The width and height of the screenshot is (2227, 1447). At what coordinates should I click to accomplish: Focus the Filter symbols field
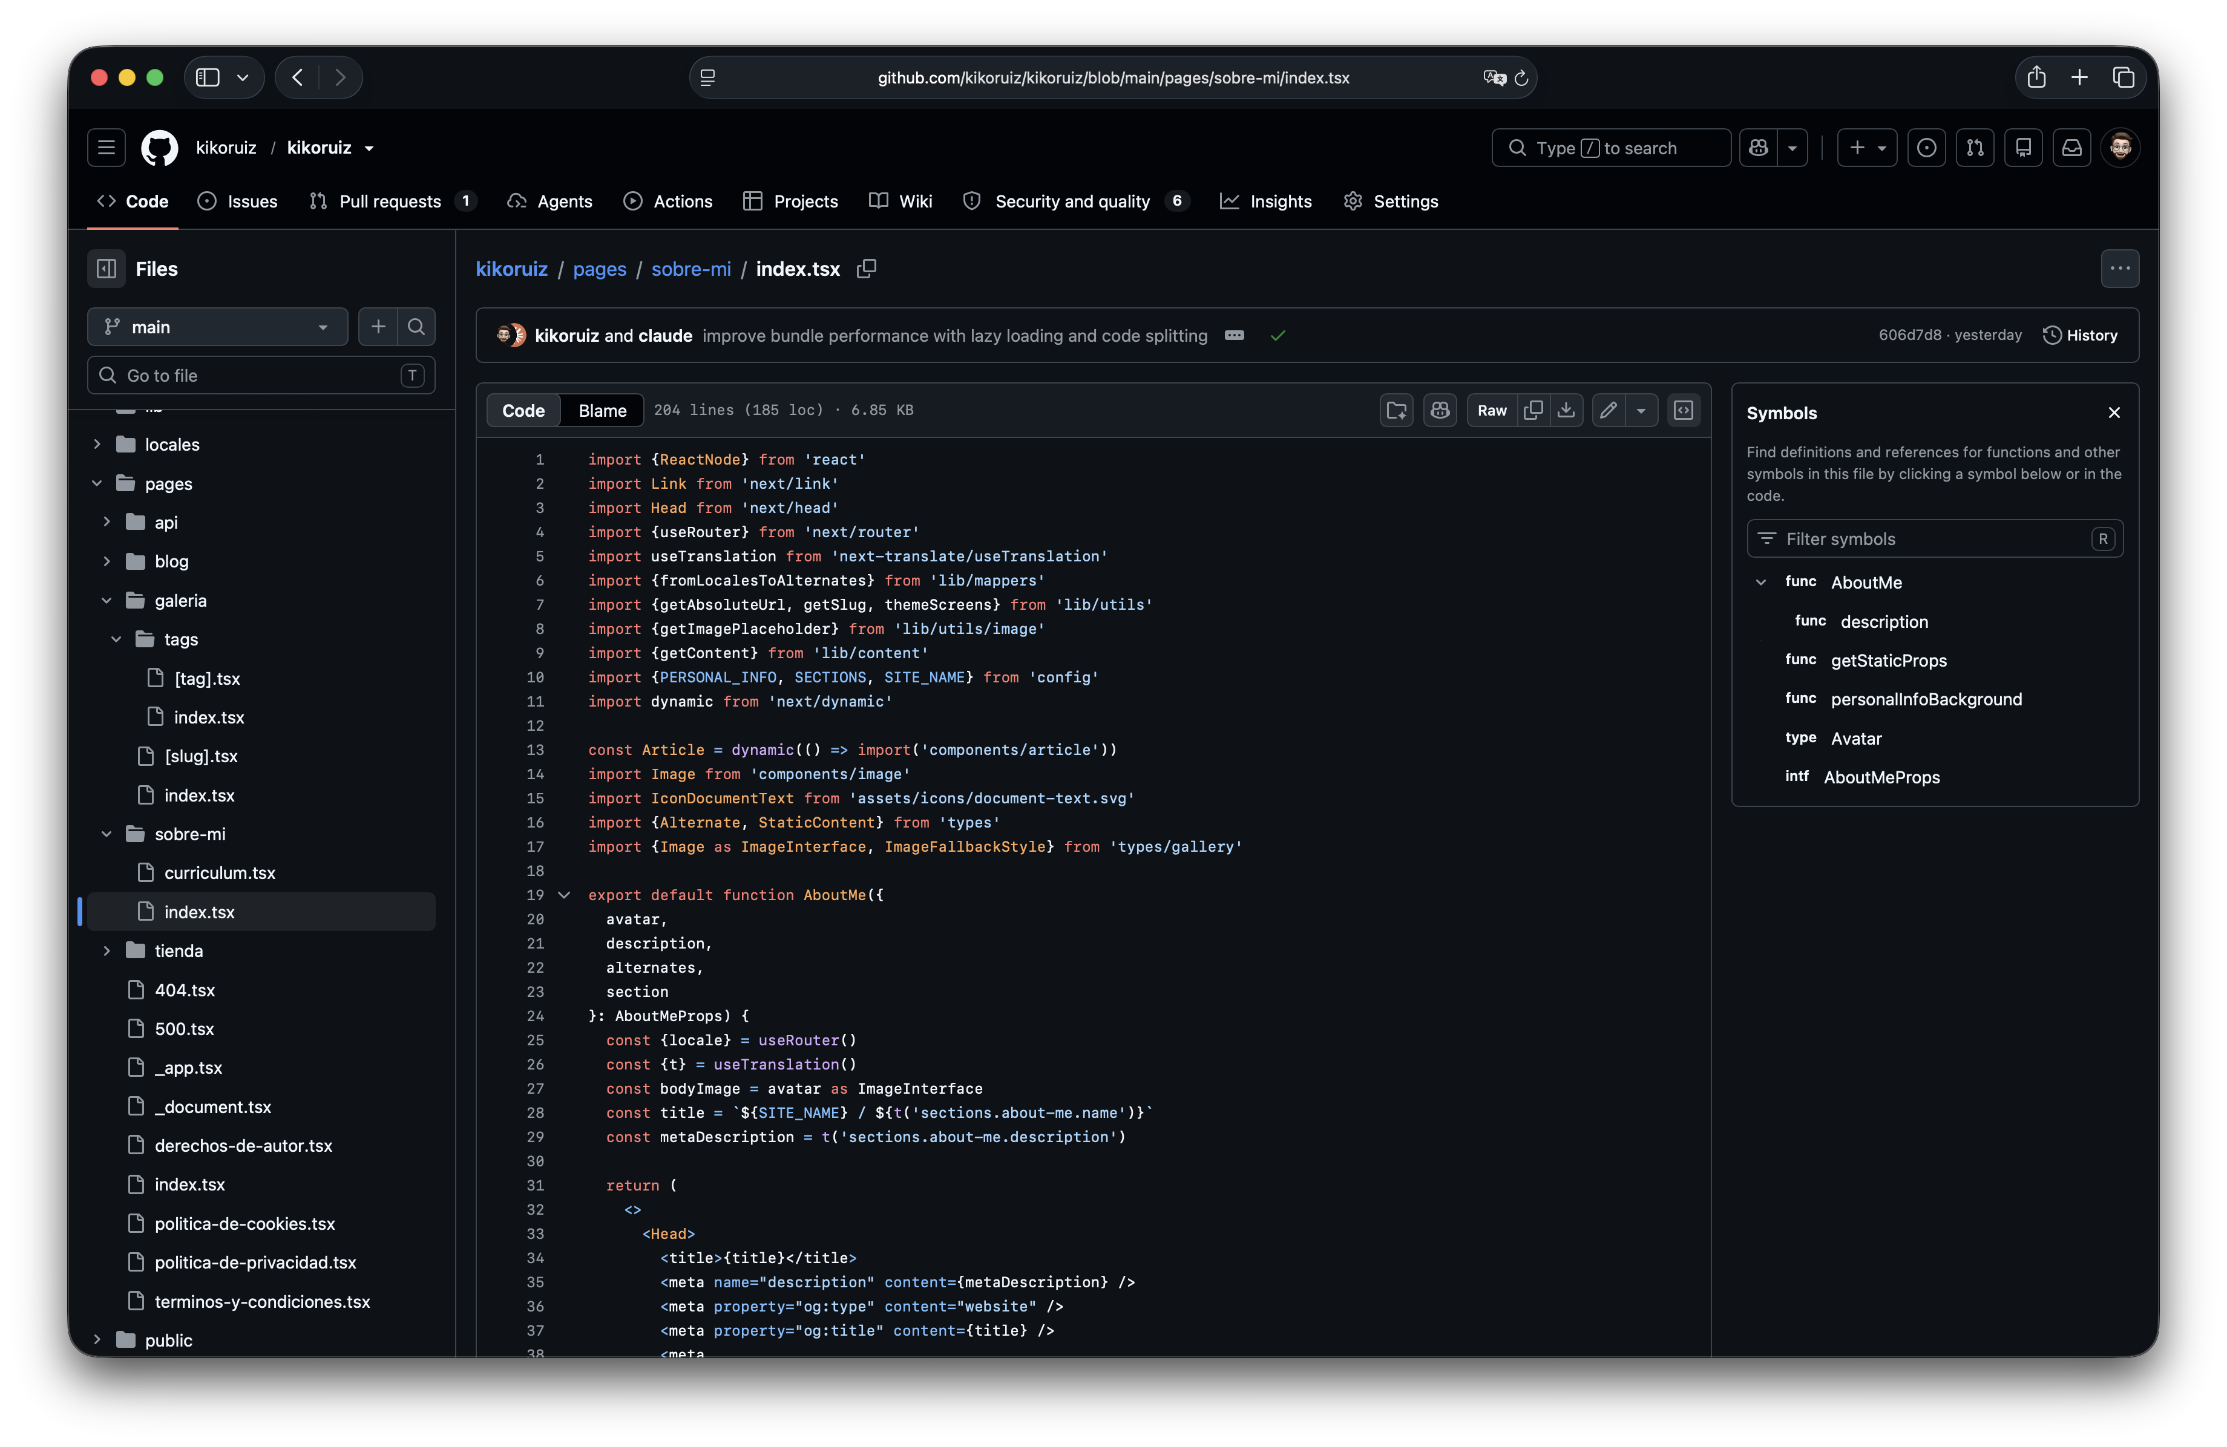point(1934,539)
